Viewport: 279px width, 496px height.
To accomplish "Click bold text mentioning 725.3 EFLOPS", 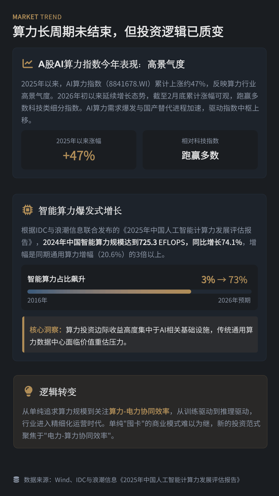I will (x=142, y=242).
